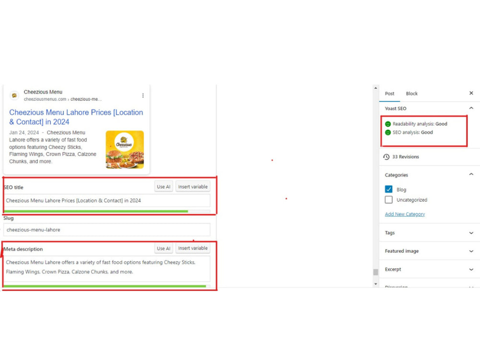Click the SEO analysis green smiley icon
Image resolution: width=480 pixels, height=360 pixels.
(x=388, y=132)
